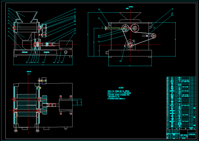This screenshot has height=141, width=199.
Task: Select the hopper in the sectioned front view
Action: 27,17
